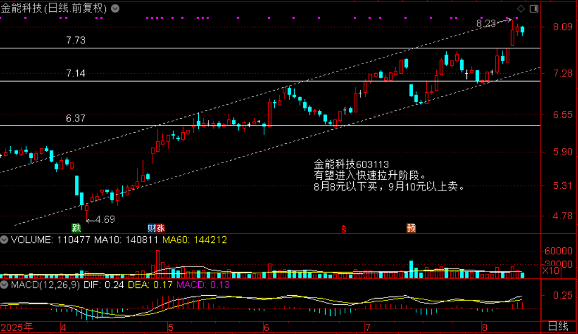Click the VOLUME: 110477 label
Viewport: 578px width, 334px height.
pyautogui.click(x=51, y=240)
